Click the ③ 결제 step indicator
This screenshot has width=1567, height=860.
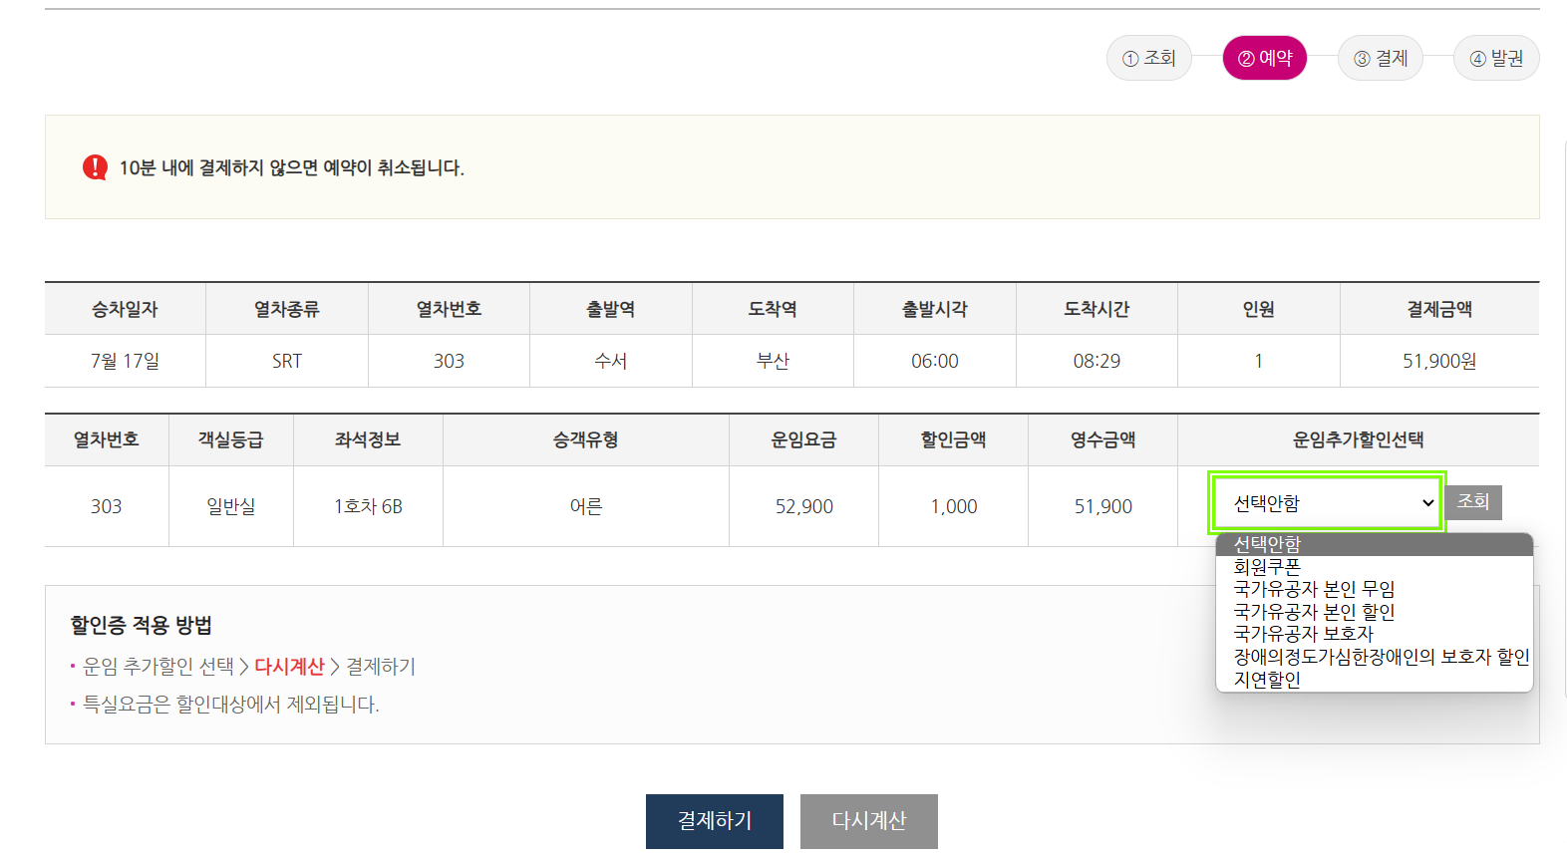click(x=1380, y=58)
